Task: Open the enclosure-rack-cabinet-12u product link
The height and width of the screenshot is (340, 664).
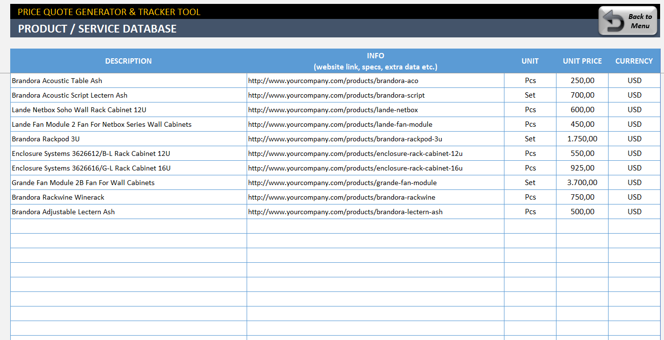Action: (355, 153)
